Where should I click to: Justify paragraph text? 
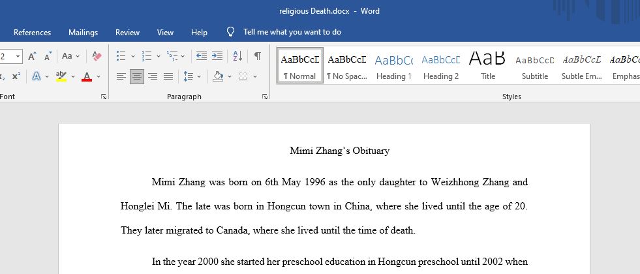click(x=168, y=76)
